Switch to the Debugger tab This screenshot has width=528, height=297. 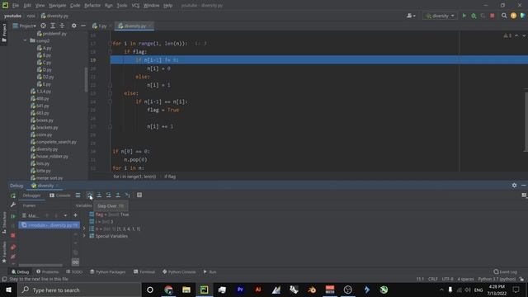coord(31,196)
